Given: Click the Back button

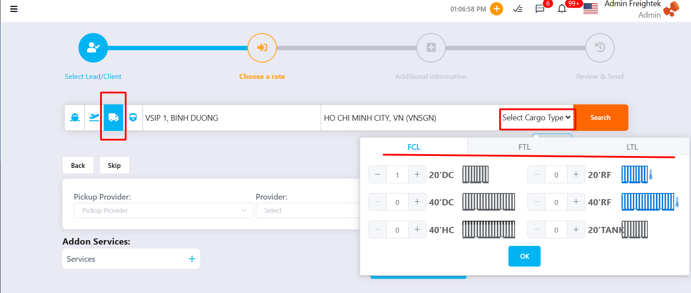Looking at the screenshot, I should 78,165.
